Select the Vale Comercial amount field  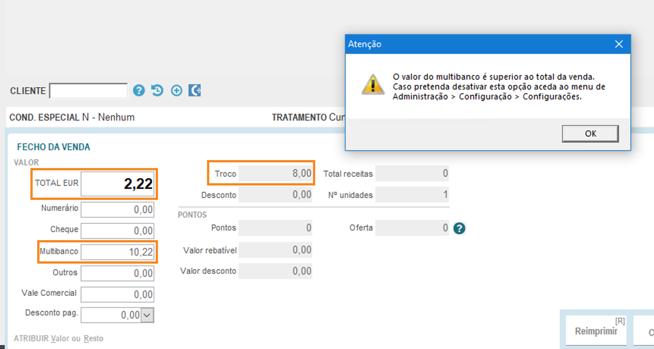(x=117, y=294)
